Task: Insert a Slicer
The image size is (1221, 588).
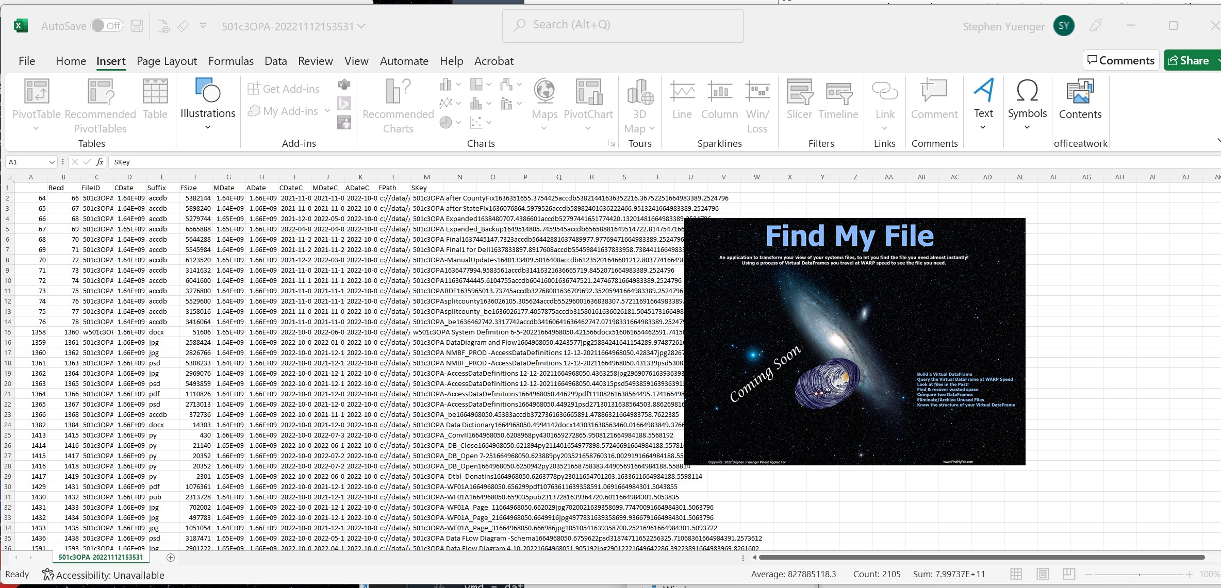Action: (799, 100)
